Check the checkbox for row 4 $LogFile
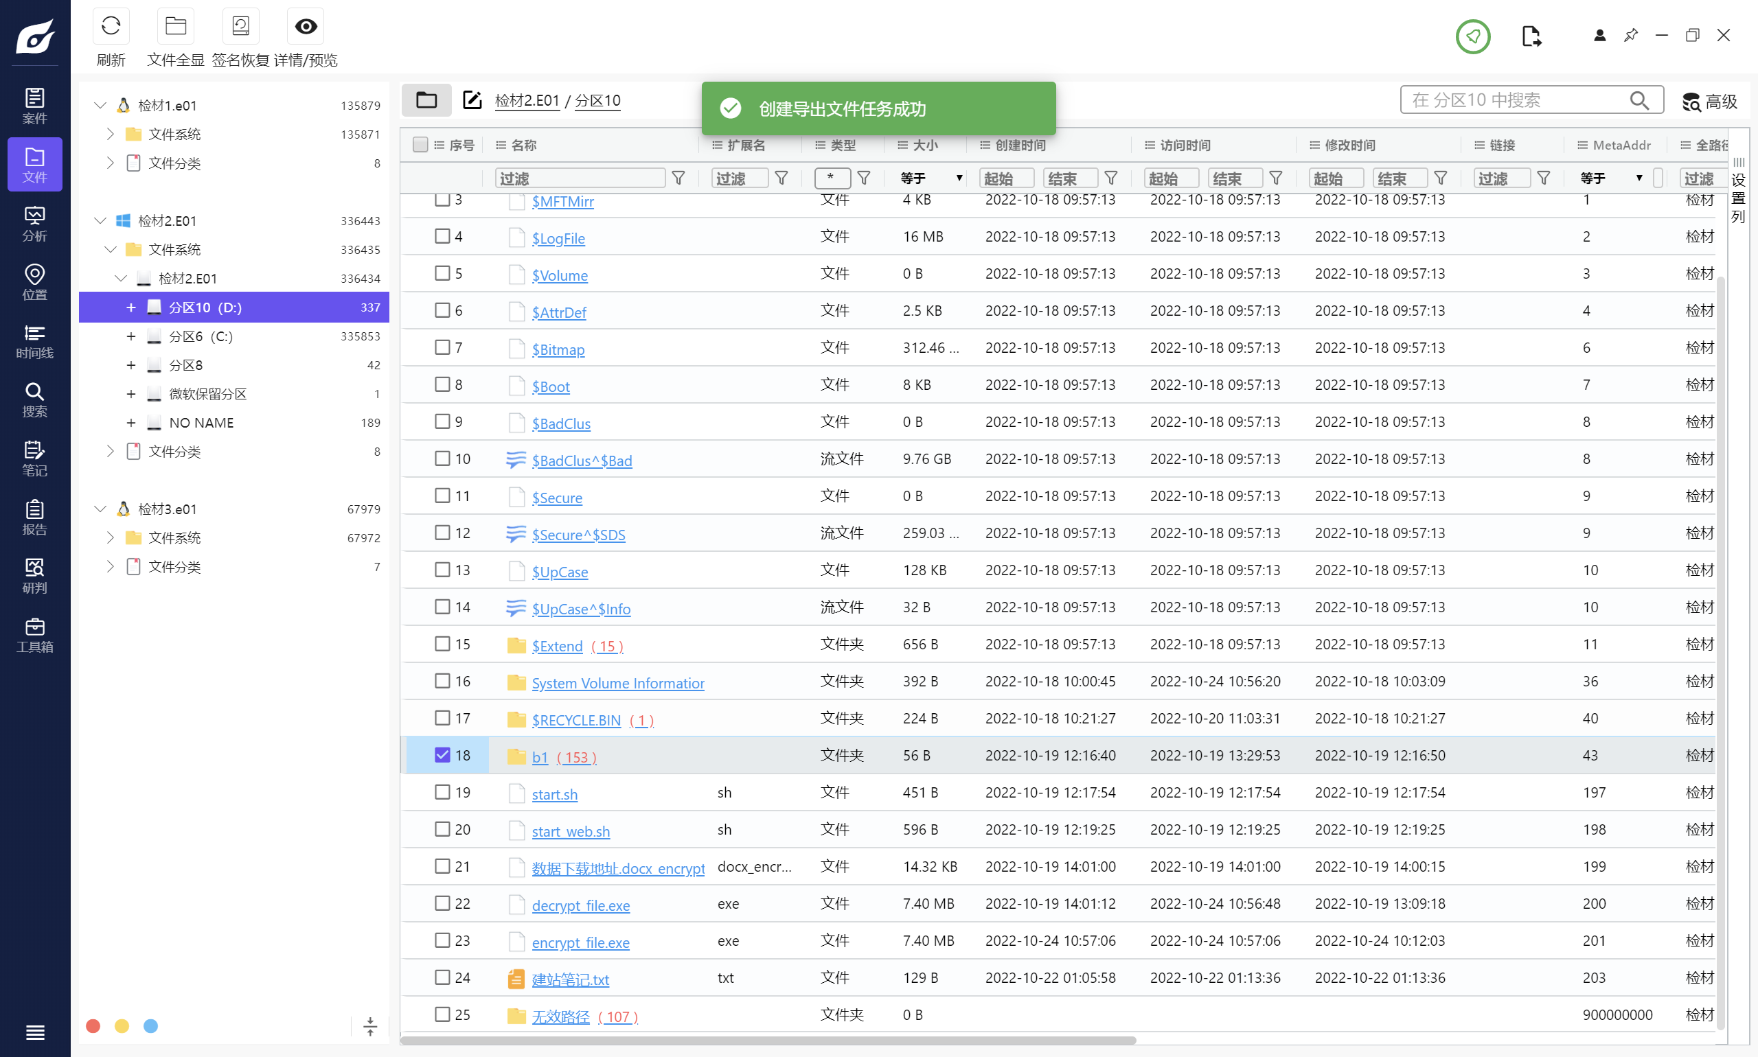This screenshot has width=1758, height=1057. point(442,235)
